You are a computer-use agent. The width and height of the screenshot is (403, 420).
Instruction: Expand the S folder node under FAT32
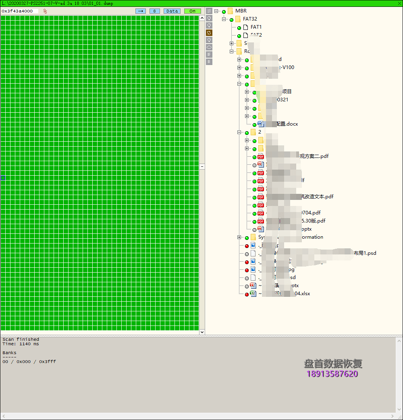click(231, 43)
